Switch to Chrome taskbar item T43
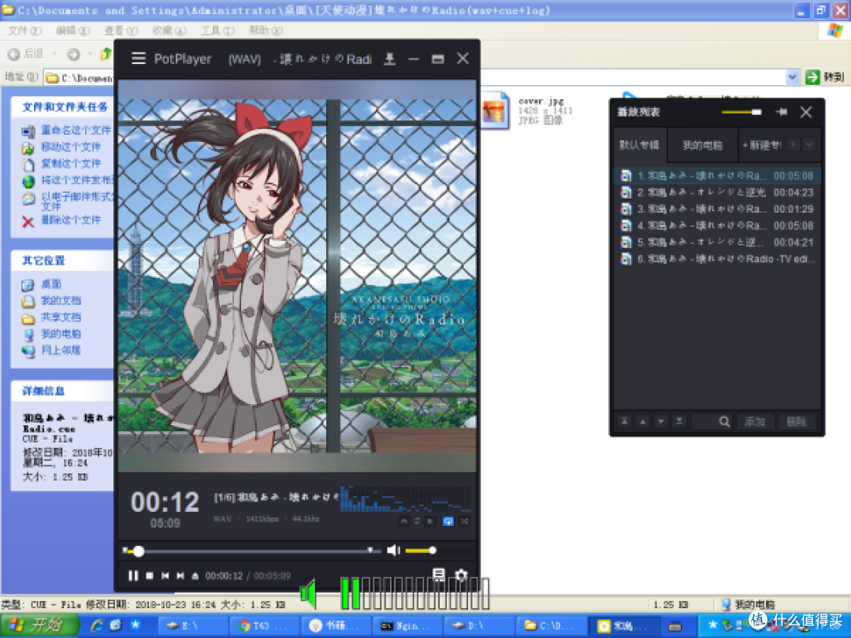The width and height of the screenshot is (851, 638). [262, 625]
